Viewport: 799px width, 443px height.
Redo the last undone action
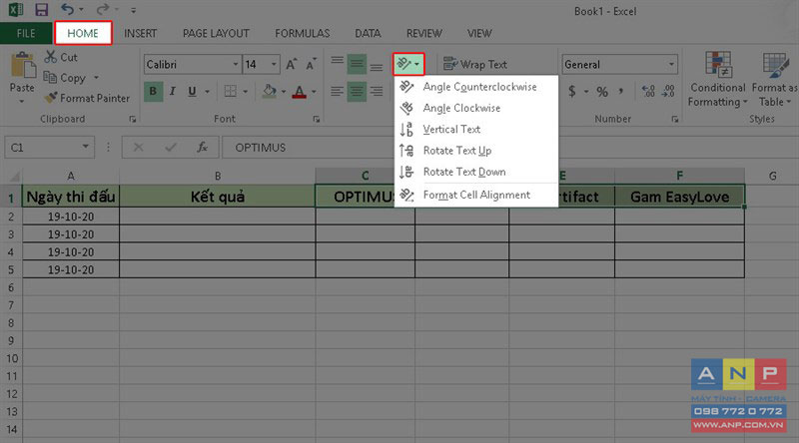tap(103, 9)
